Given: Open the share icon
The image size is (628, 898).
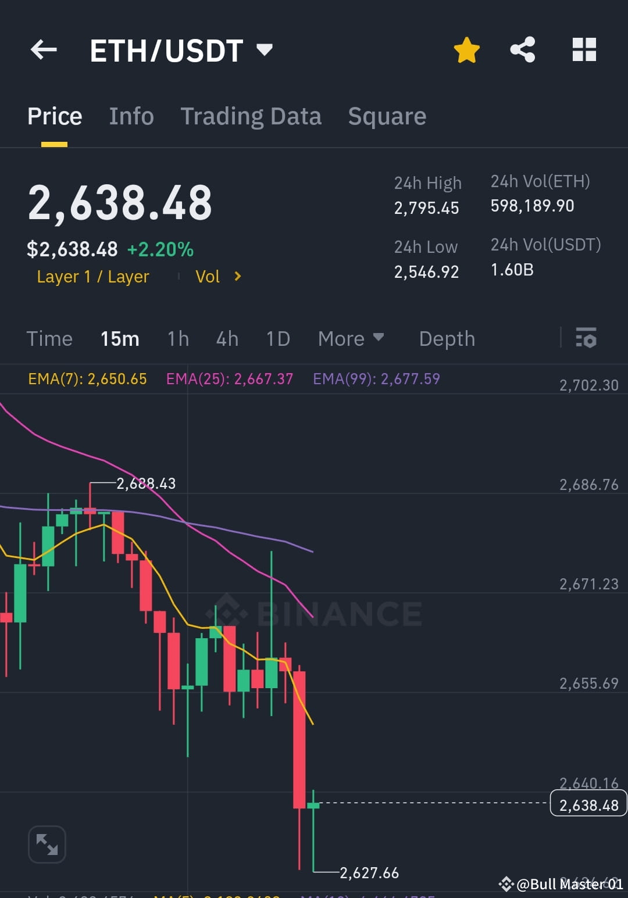Looking at the screenshot, I should click(523, 50).
